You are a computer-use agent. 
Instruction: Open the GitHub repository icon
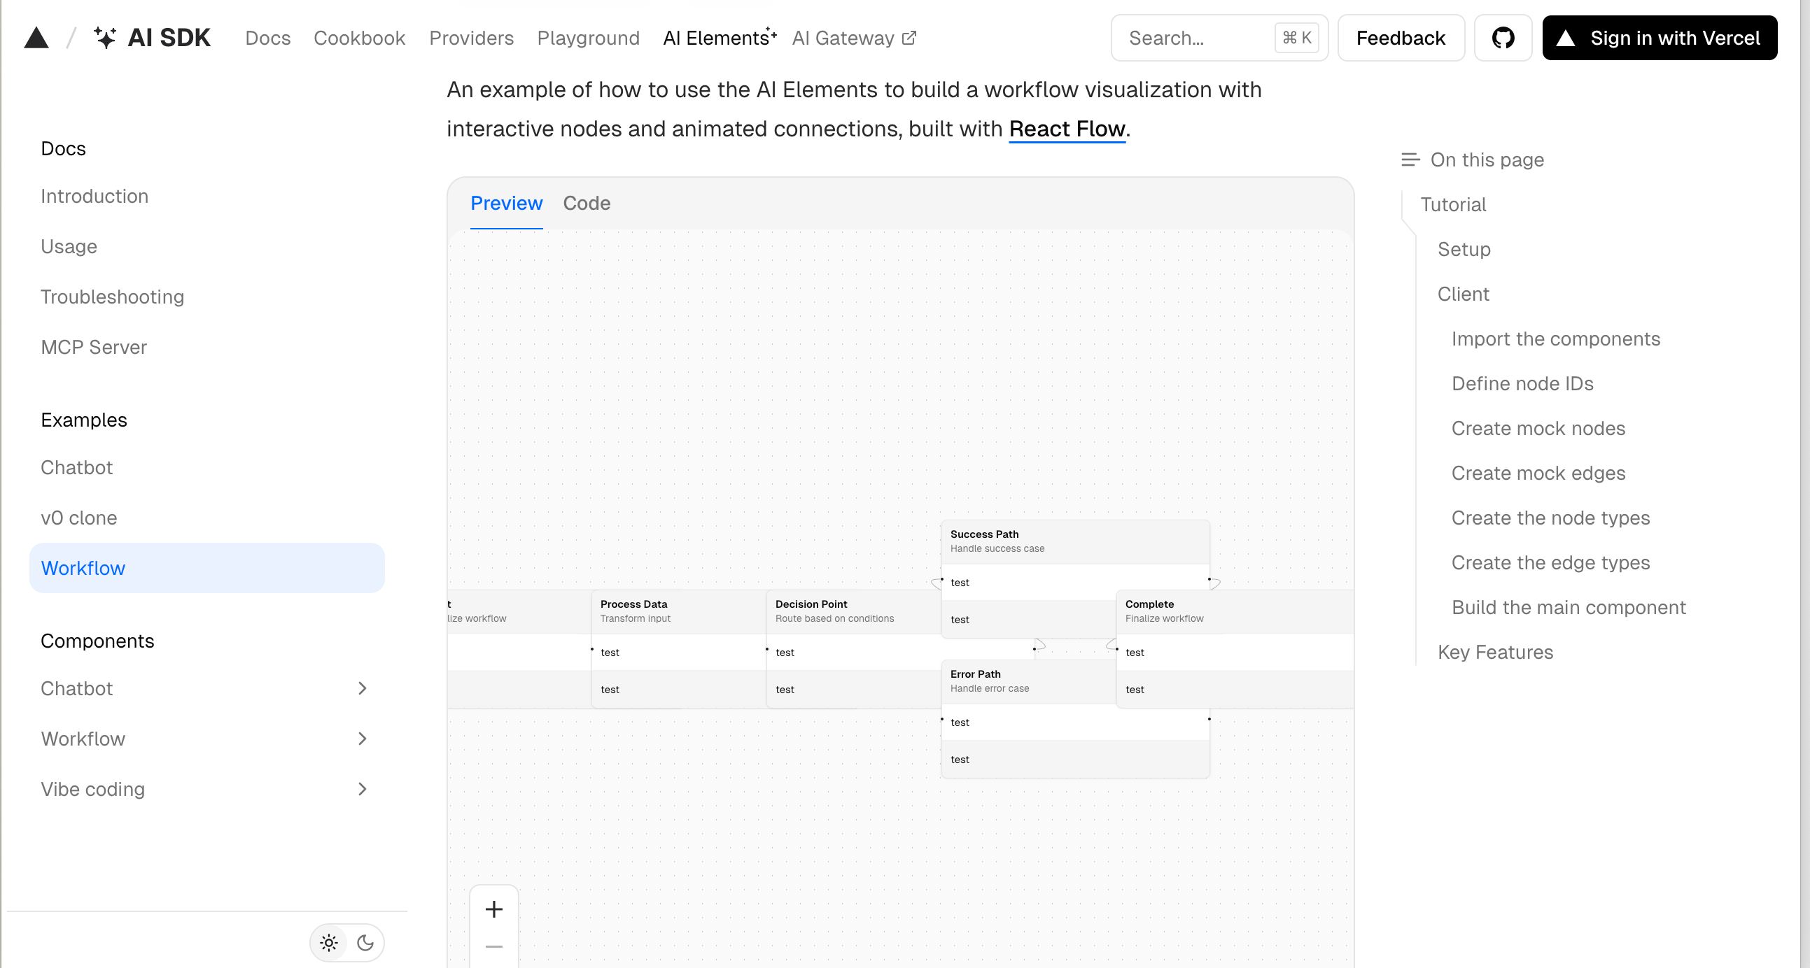(x=1502, y=38)
